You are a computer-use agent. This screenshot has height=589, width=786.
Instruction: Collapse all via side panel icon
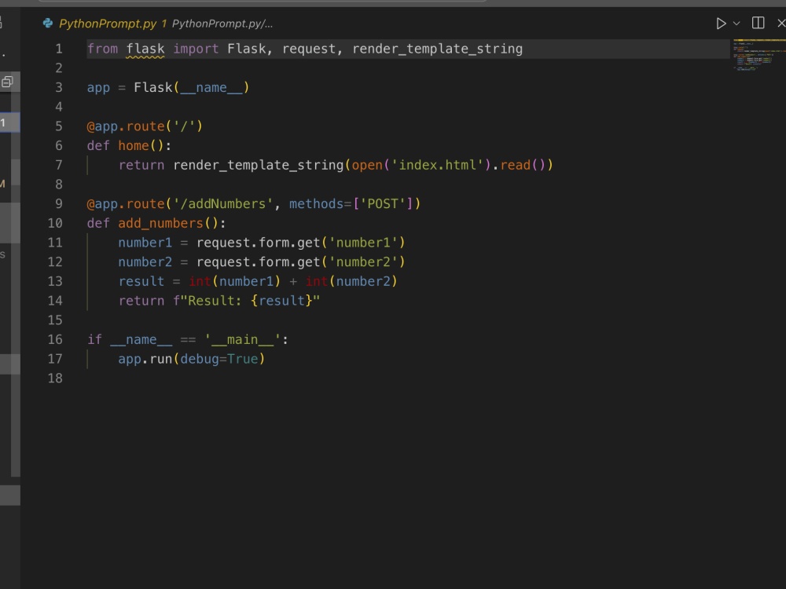[x=7, y=82]
